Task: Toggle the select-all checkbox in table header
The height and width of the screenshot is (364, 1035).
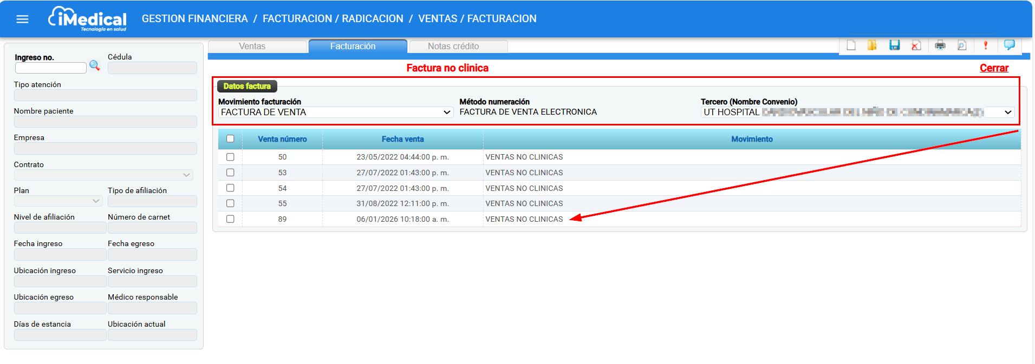Action: point(230,139)
